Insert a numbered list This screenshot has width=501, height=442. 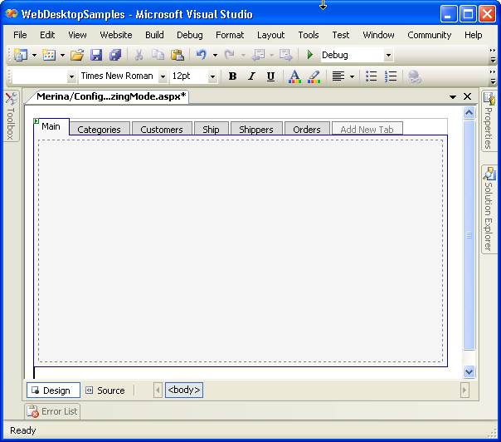pos(391,76)
